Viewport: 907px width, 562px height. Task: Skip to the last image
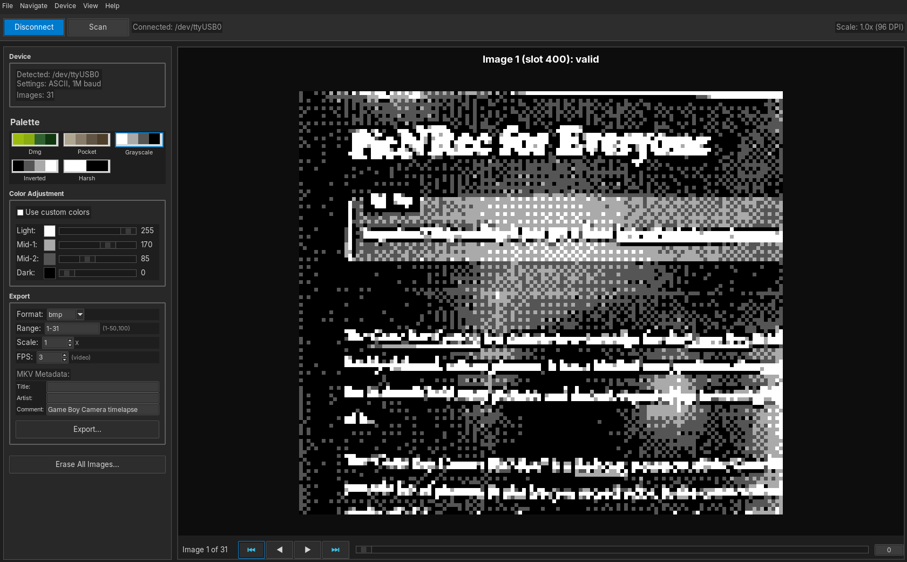335,550
